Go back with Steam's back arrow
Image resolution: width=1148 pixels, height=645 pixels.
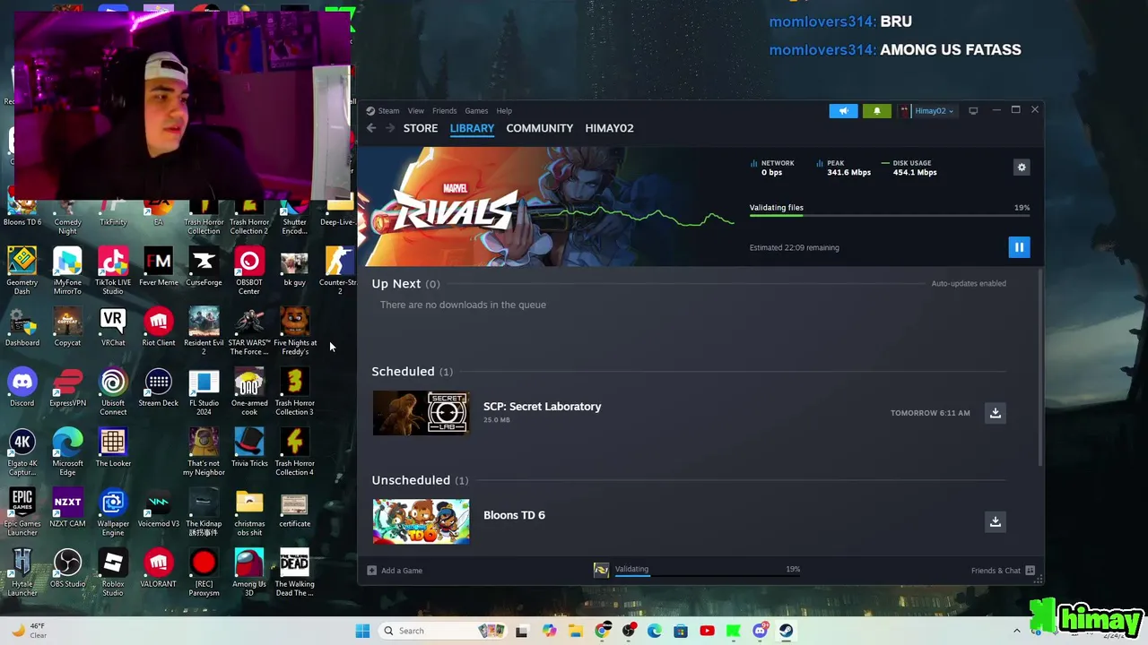coord(371,128)
